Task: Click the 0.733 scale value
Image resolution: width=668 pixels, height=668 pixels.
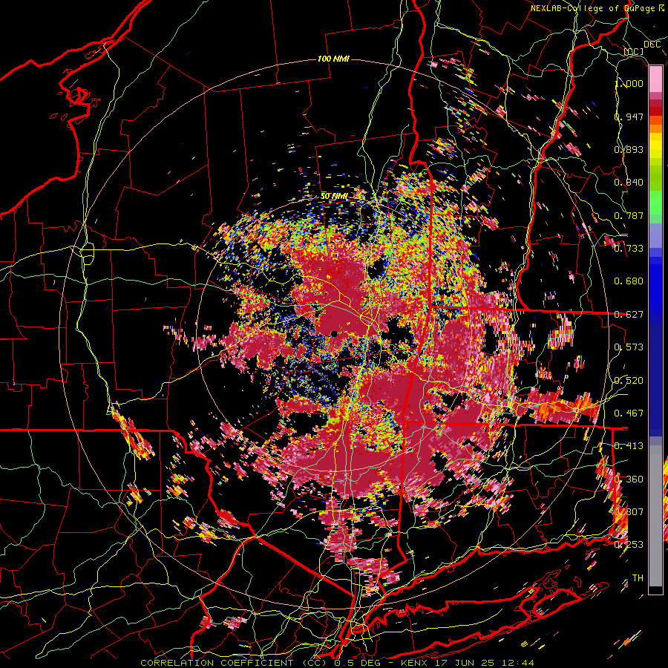Action: (629, 249)
